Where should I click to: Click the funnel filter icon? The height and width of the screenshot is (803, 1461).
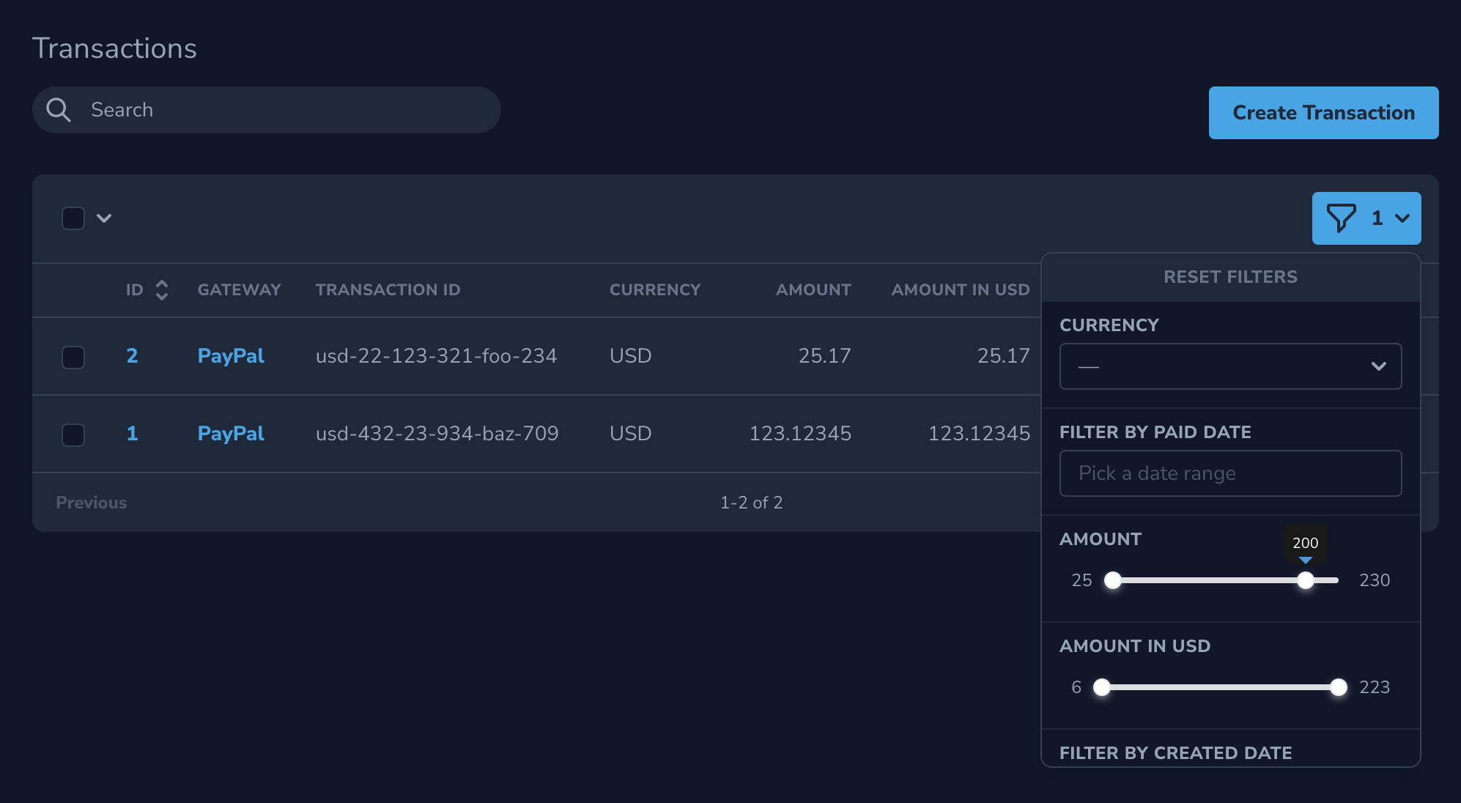pos(1341,218)
